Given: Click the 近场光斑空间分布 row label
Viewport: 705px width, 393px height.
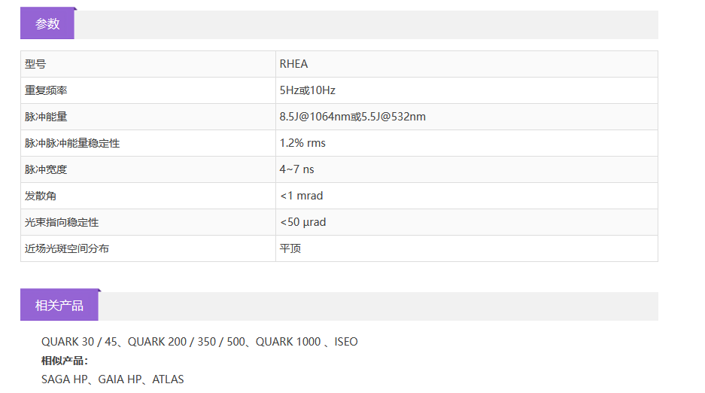Looking at the screenshot, I should 67,248.
